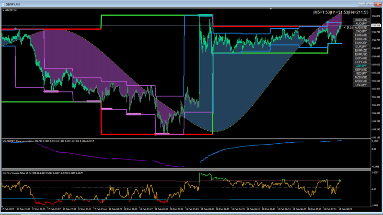
Task: Switch chart to AUDCAD symbol button
Action: pos(361,20)
